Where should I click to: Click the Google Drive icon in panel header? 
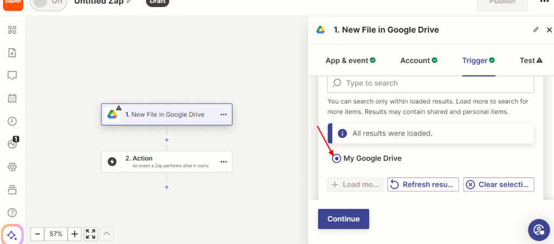320,30
